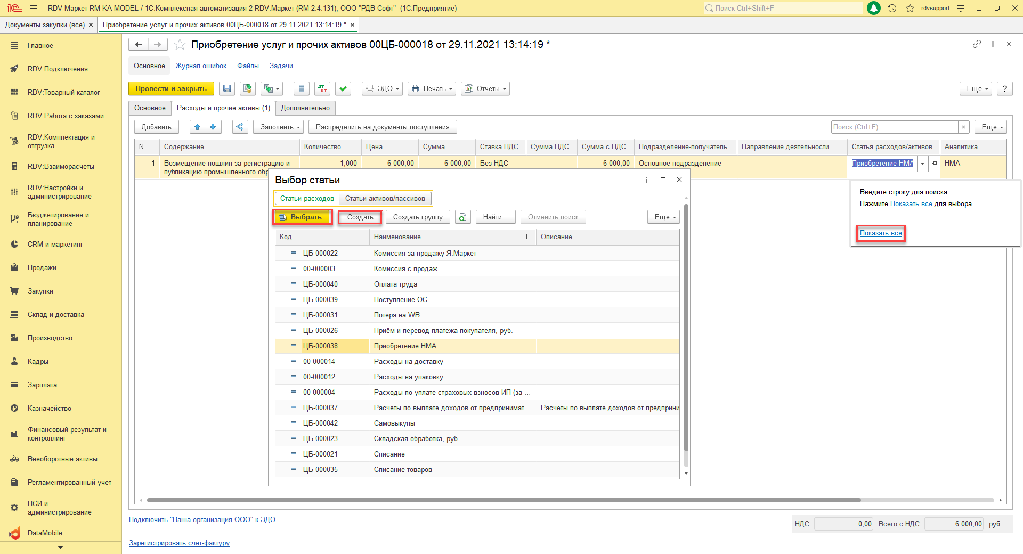Switch to the Статьи активов/пассивов tab
The height and width of the screenshot is (554, 1023).
click(385, 199)
